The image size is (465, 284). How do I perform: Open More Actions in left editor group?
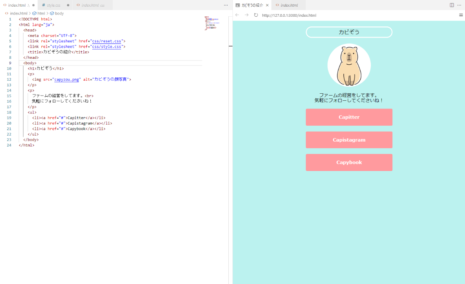[x=226, y=5]
